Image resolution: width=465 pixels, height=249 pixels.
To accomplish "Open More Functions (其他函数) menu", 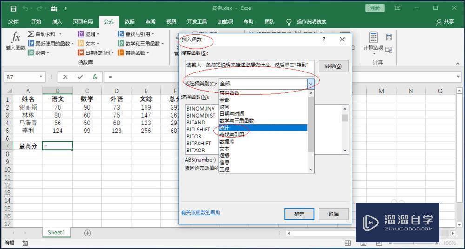I will pyautogui.click(x=133, y=53).
